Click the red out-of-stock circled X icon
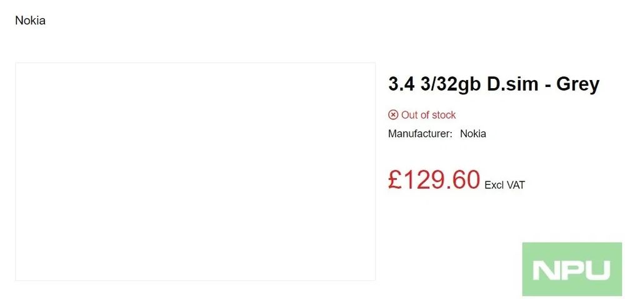This screenshot has height=299, width=625. 393,114
